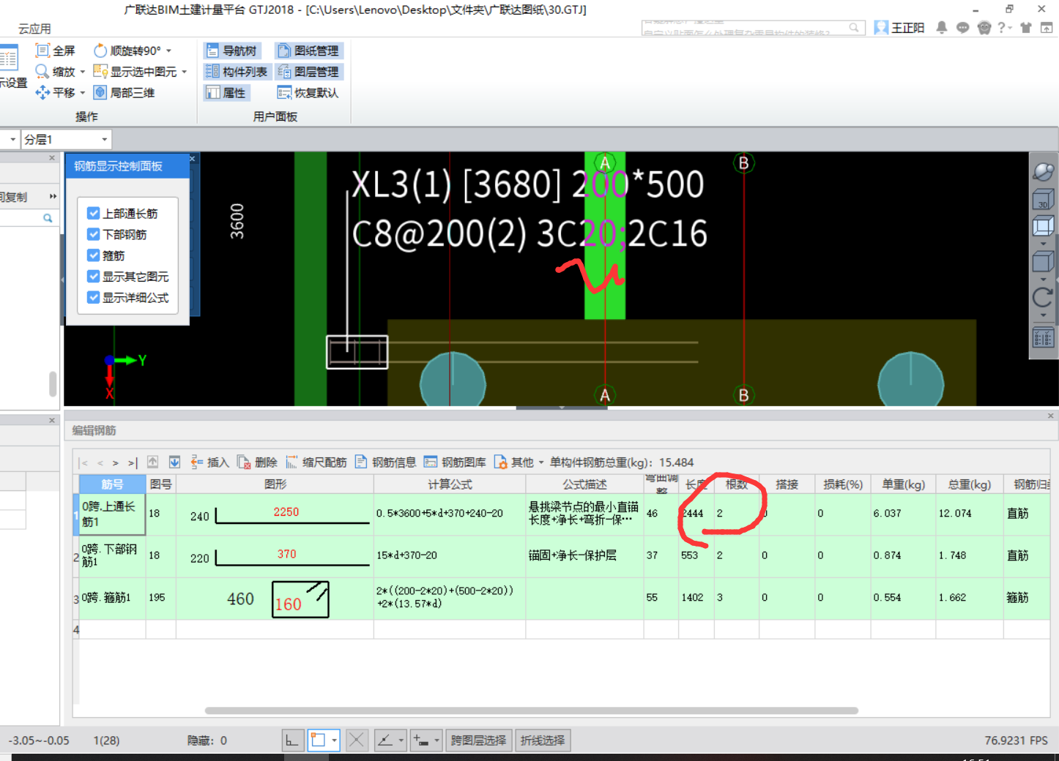Toggle 显示详细公式 checkbox
The height and width of the screenshot is (761, 1059).
click(93, 298)
